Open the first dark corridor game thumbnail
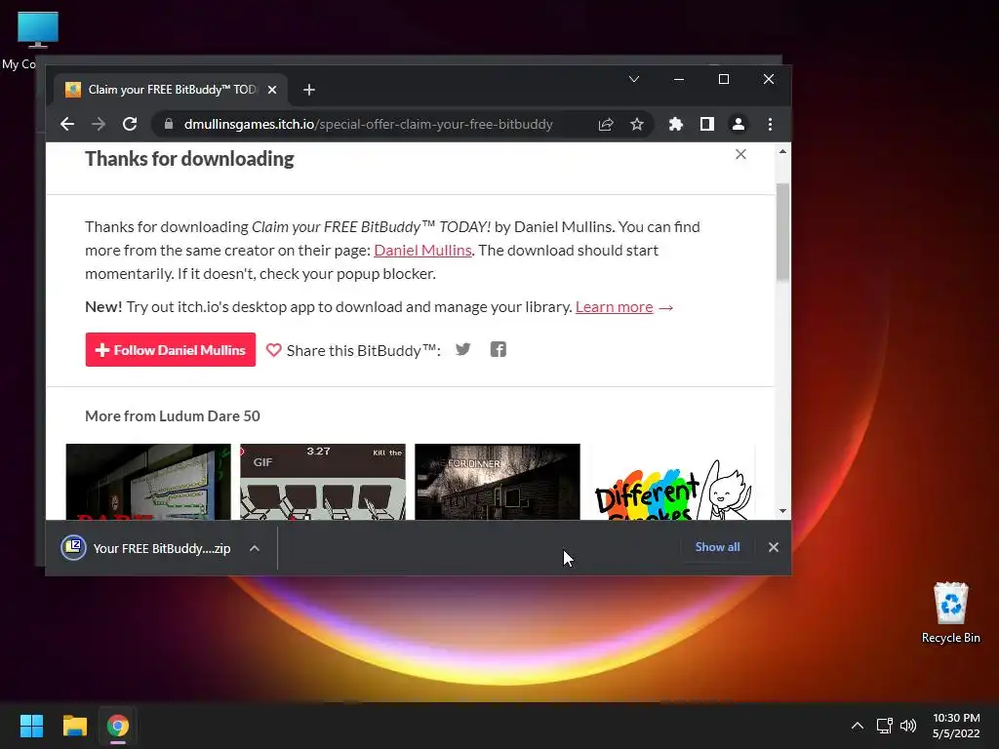The width and height of the screenshot is (999, 749). pos(148,482)
